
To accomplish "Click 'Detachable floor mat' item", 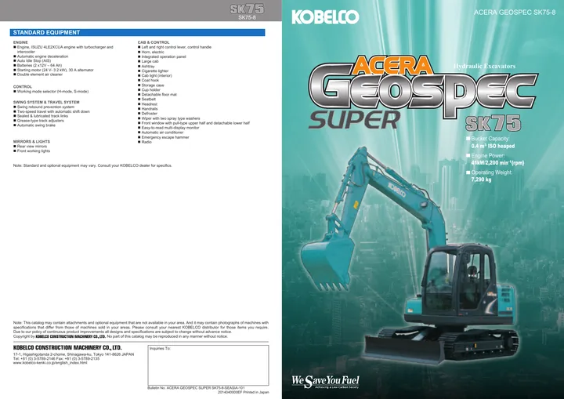I will tap(157, 94).
